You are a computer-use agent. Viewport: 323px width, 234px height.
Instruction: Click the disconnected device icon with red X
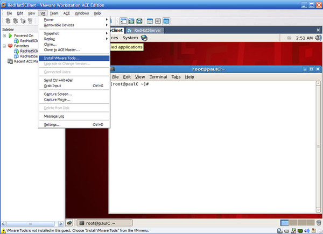click(x=293, y=231)
